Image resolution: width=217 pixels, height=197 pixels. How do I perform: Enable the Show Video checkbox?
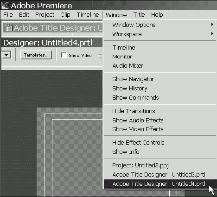pos(64,55)
